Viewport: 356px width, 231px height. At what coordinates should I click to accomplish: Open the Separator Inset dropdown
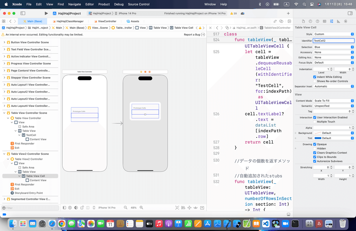334,86
